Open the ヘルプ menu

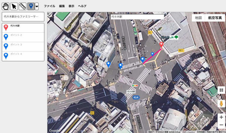click(82, 6)
